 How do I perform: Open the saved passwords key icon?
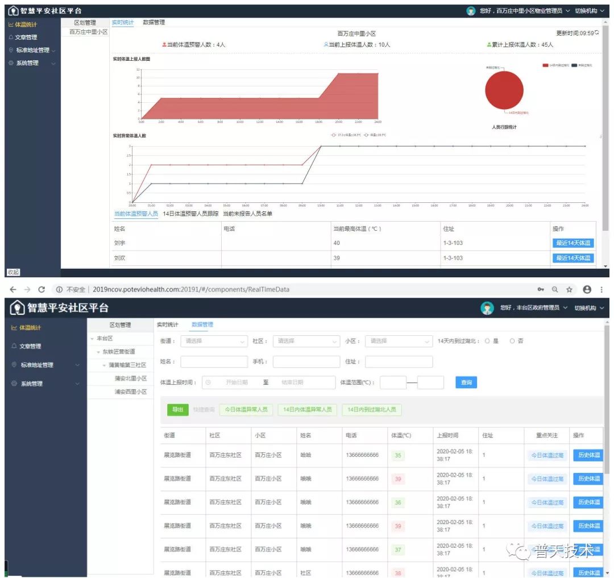pos(541,289)
